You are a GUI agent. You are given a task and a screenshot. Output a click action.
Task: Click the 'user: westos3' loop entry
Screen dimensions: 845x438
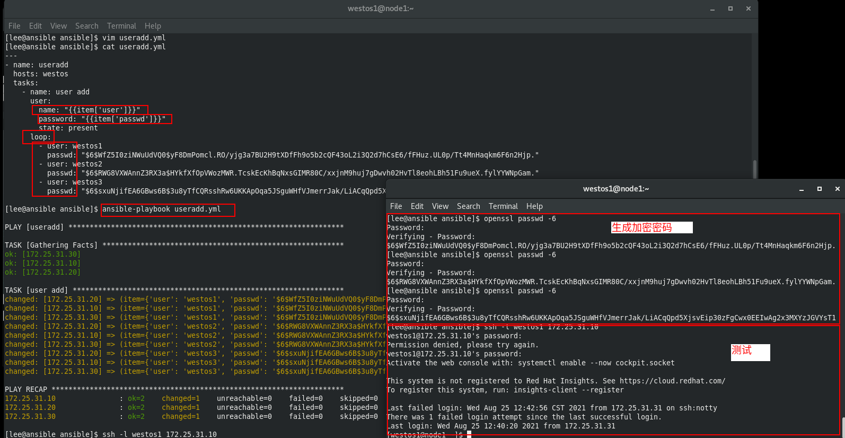71,182
